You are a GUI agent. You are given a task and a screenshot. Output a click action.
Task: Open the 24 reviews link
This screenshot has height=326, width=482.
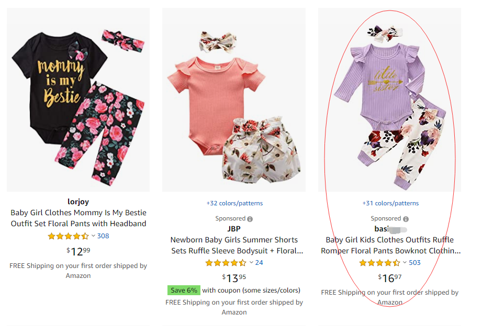click(x=259, y=263)
